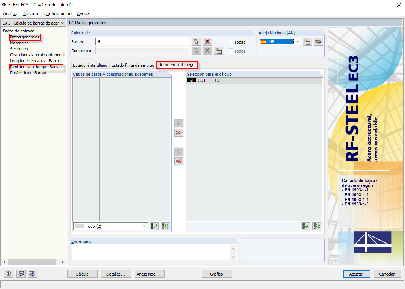Select Longitudes eficaces - Barras tree item
The width and height of the screenshot is (405, 289).
(35, 61)
